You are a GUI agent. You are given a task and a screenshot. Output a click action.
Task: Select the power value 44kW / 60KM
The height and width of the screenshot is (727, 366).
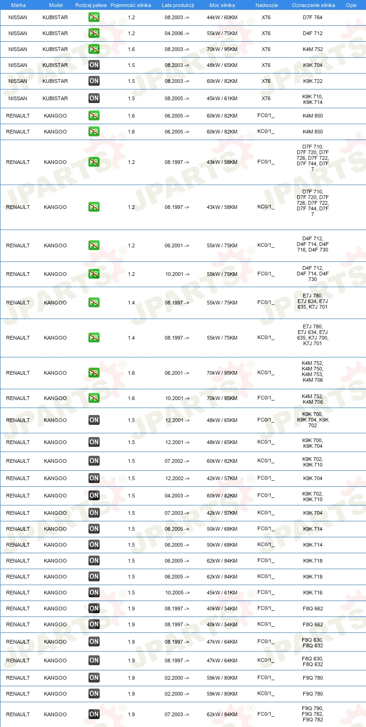pyautogui.click(x=222, y=17)
